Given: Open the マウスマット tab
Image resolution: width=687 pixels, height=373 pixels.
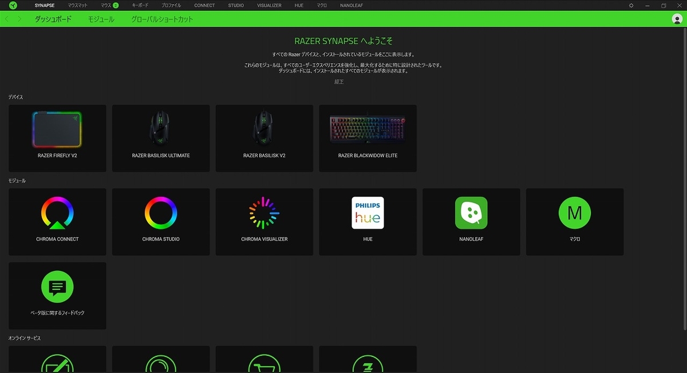Looking at the screenshot, I should [78, 5].
